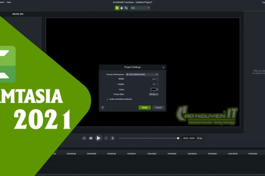The height and width of the screenshot is (176, 265).
Task: Open the canvas zoom level dropdown
Action: (x=140, y=8)
